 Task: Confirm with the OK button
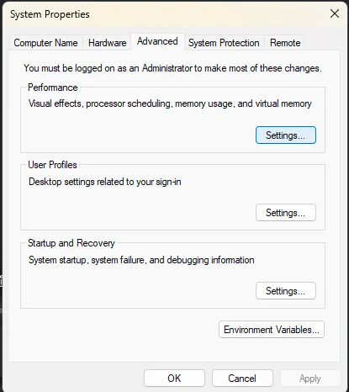point(174,379)
